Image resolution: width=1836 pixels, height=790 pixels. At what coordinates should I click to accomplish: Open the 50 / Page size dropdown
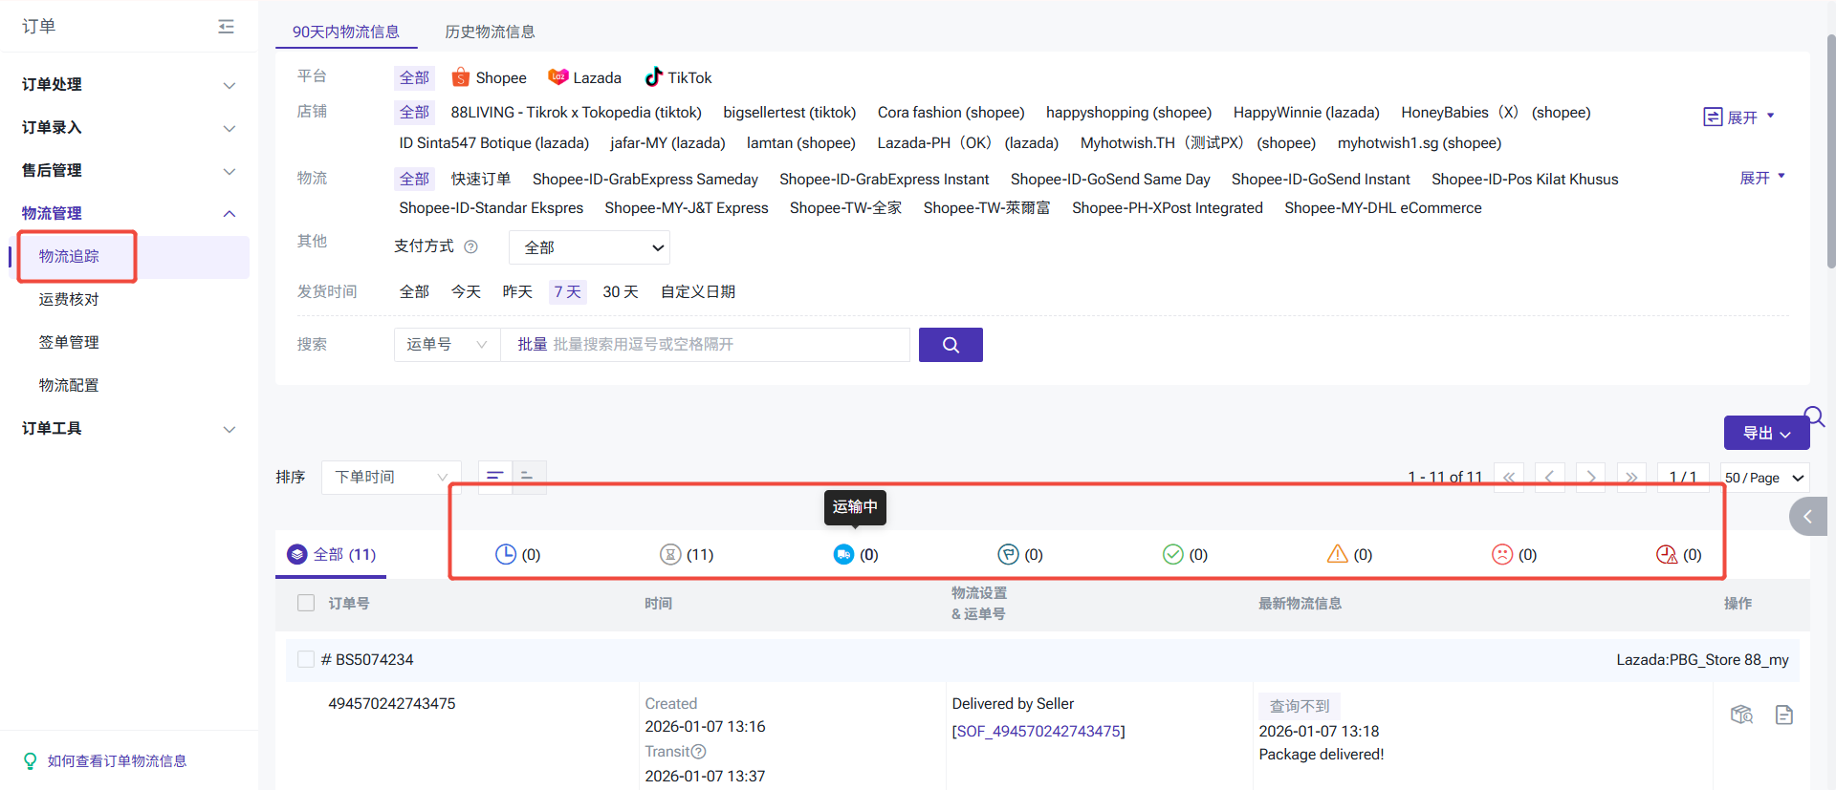pos(1764,478)
